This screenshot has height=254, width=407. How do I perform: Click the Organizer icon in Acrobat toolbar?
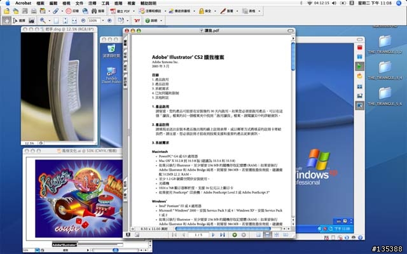point(43,11)
